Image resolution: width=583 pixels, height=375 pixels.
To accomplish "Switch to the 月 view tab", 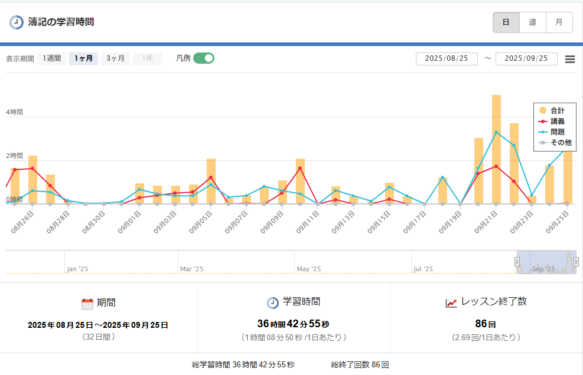I will click(559, 22).
